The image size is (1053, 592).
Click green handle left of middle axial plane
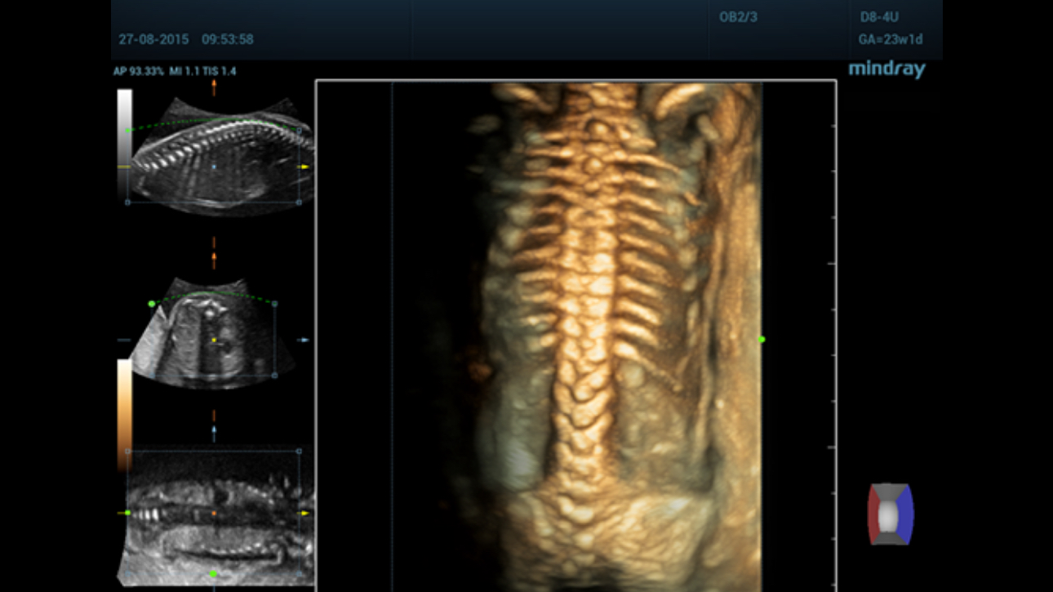point(152,304)
